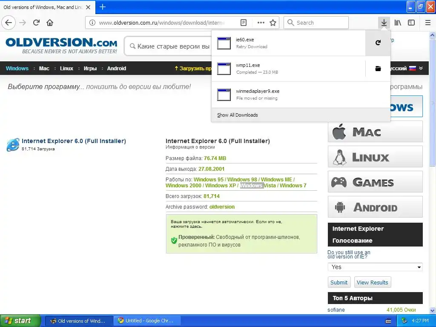Reload the current page

(36, 23)
